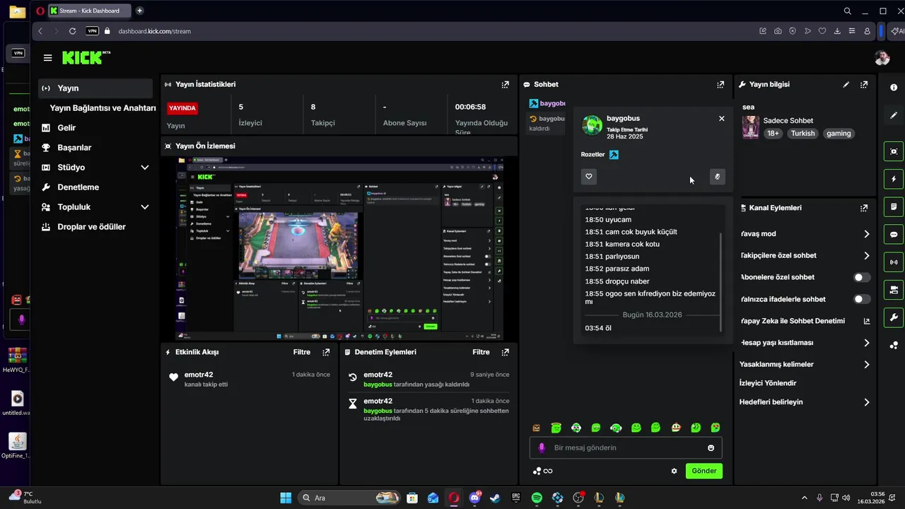
Task: Click the stream preview thumbnail
Action: (x=339, y=248)
